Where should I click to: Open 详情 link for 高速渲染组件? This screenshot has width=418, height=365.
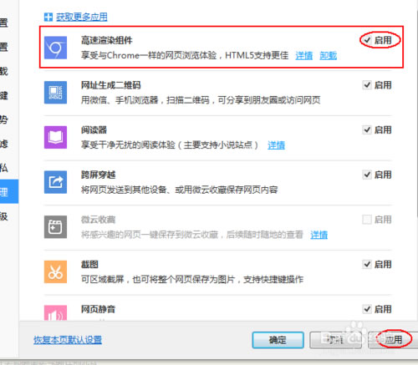[x=304, y=56]
